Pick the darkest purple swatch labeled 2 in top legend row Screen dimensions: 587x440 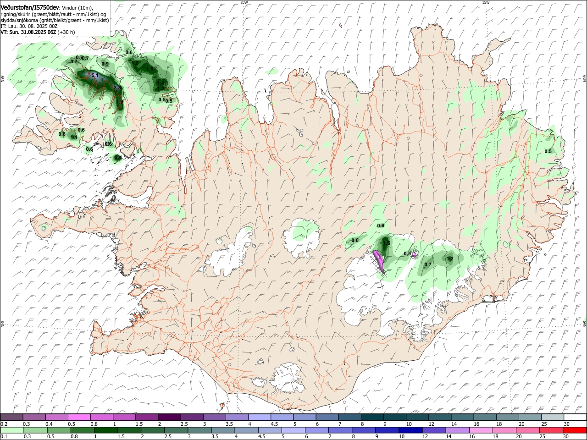169,417
